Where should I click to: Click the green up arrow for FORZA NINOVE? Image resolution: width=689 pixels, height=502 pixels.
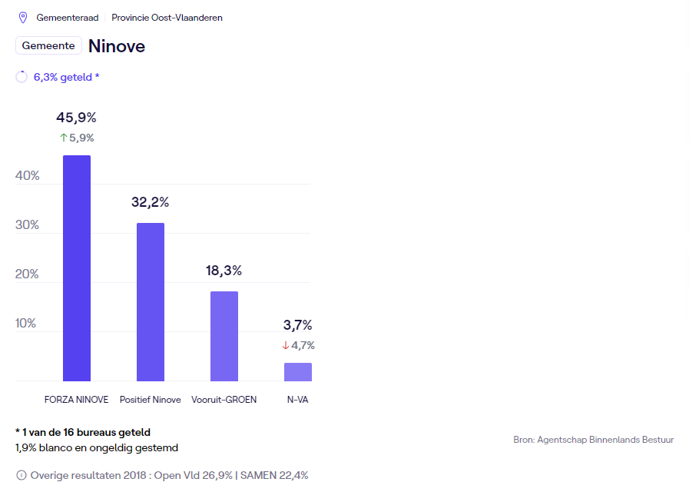pyautogui.click(x=64, y=138)
